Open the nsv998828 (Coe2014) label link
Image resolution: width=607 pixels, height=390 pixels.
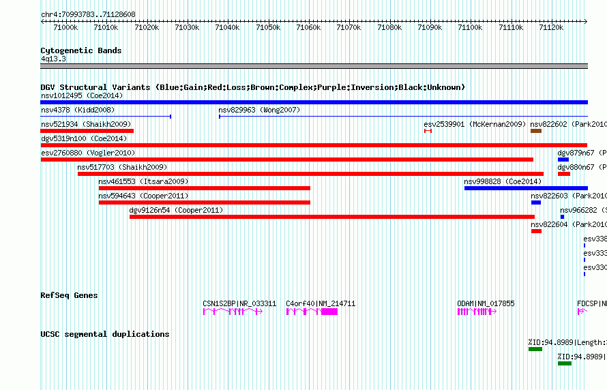(x=503, y=181)
